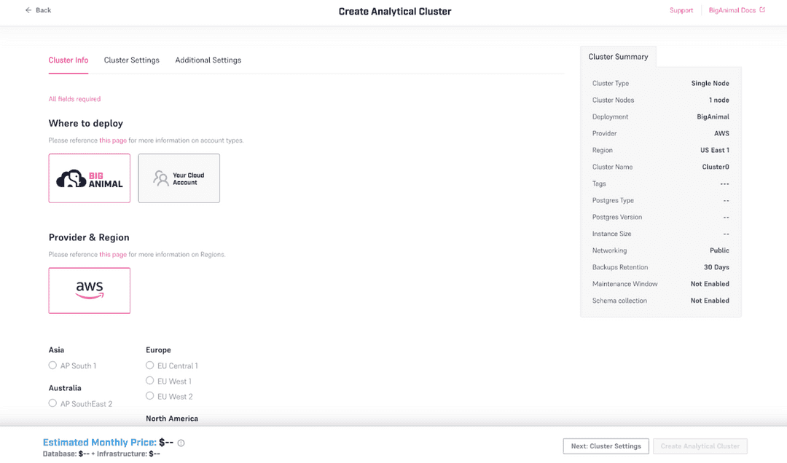Select EU West 2 region
This screenshot has width=787, height=463.
click(x=149, y=396)
